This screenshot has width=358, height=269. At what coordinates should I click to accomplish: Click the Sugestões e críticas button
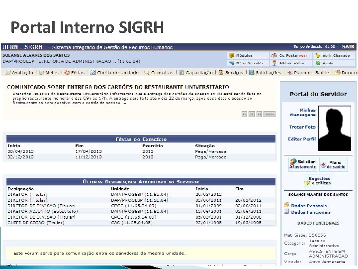click(318, 181)
